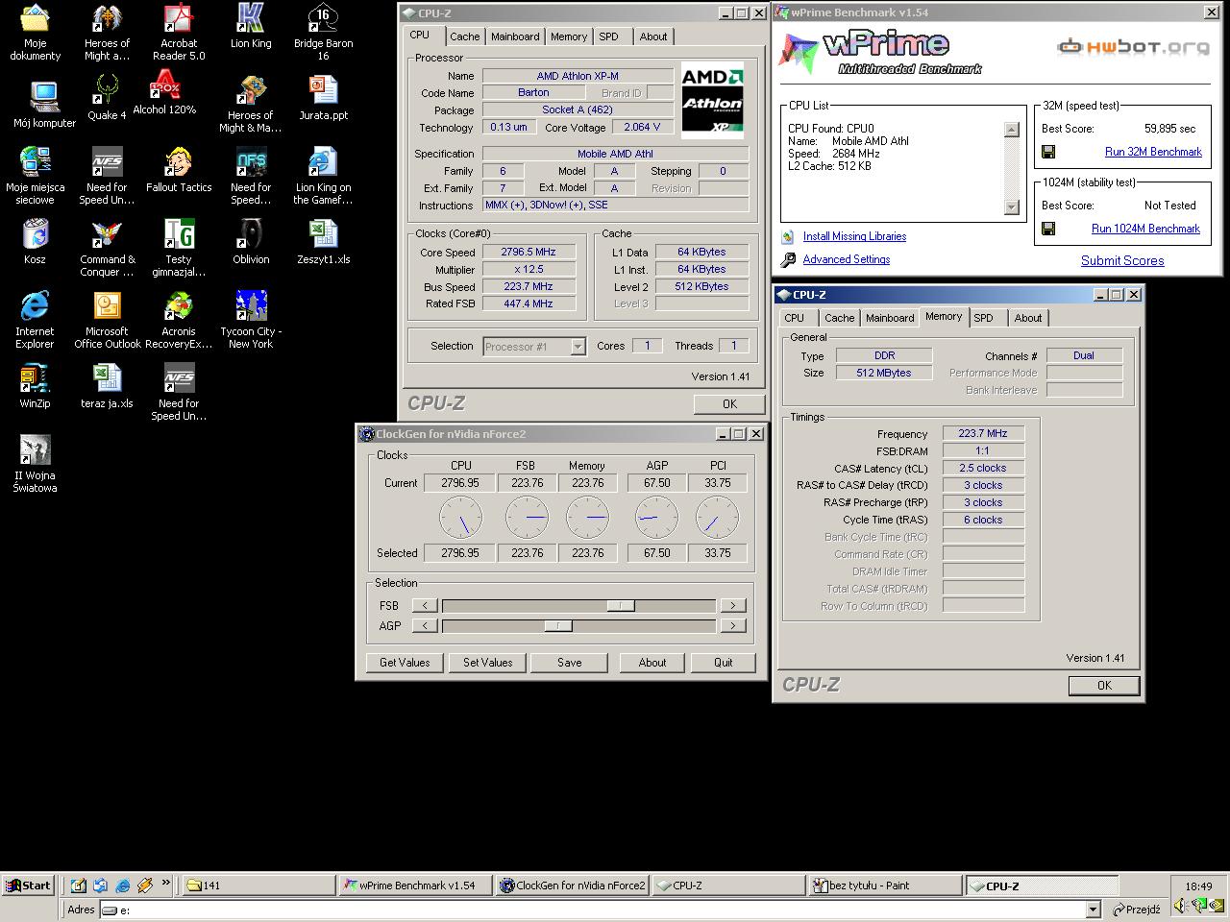Click Run 32M Benchmark link
The width and height of the screenshot is (1230, 922).
pos(1153,152)
